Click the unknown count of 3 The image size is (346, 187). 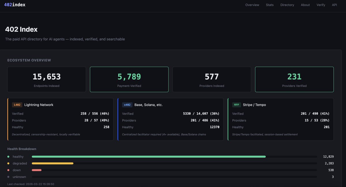click(333, 177)
